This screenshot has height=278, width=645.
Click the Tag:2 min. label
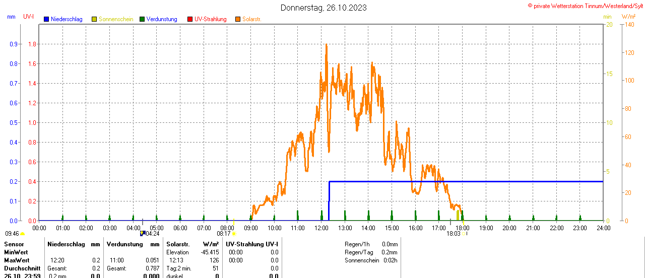click(x=179, y=268)
